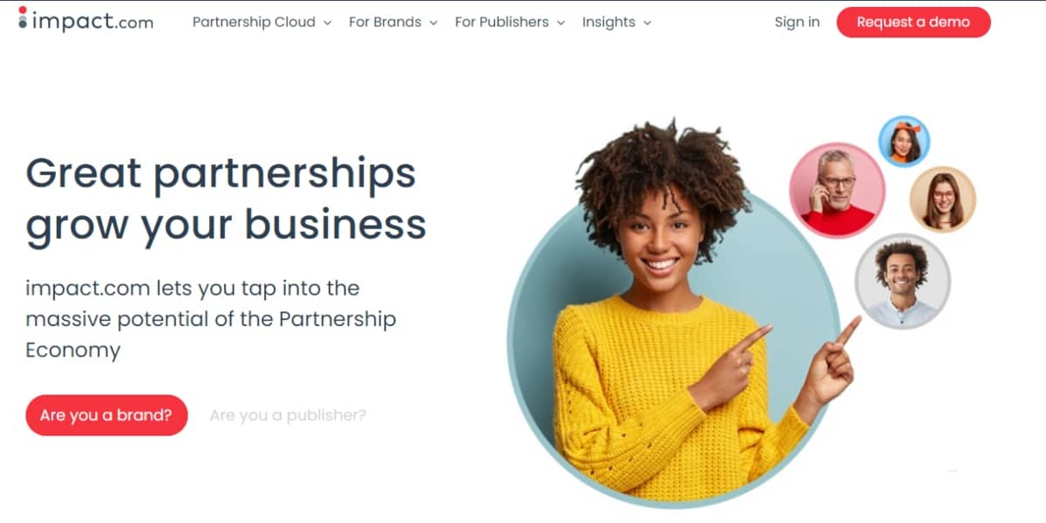The width and height of the screenshot is (1046, 523).
Task: Click the tan-circle avatar of the woman with glasses
Action: point(942,199)
